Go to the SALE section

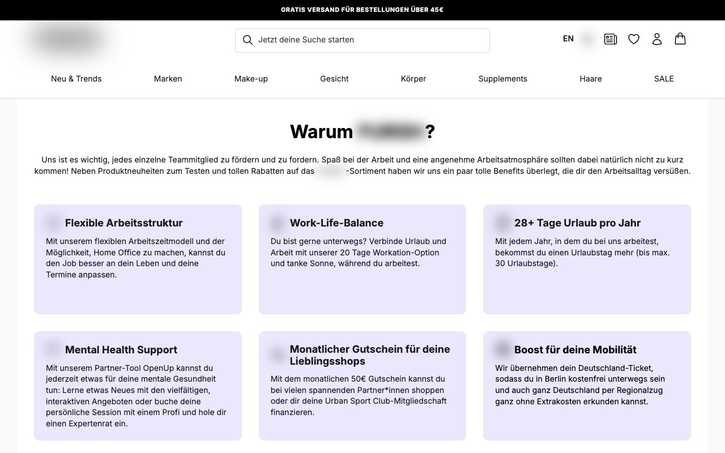(664, 79)
